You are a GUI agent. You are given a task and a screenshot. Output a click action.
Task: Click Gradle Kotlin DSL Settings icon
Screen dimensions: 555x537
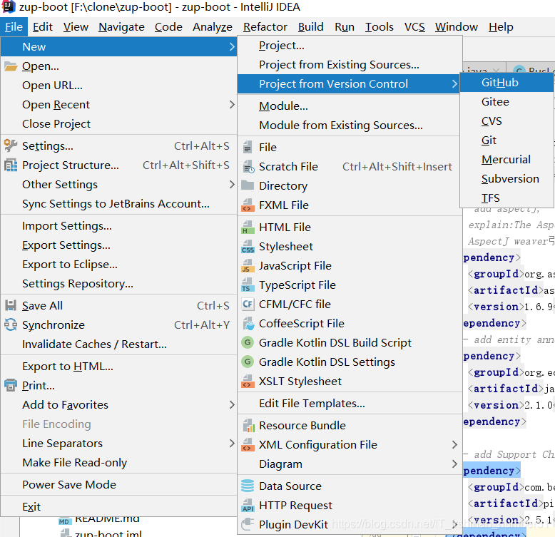[x=248, y=362]
